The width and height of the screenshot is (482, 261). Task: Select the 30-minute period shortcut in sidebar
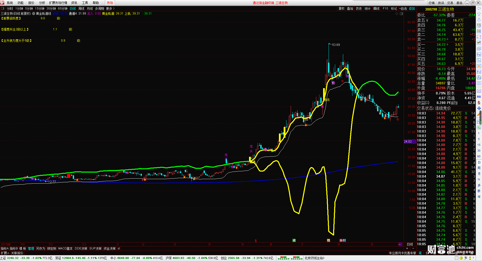pyautogui.click(x=479, y=151)
